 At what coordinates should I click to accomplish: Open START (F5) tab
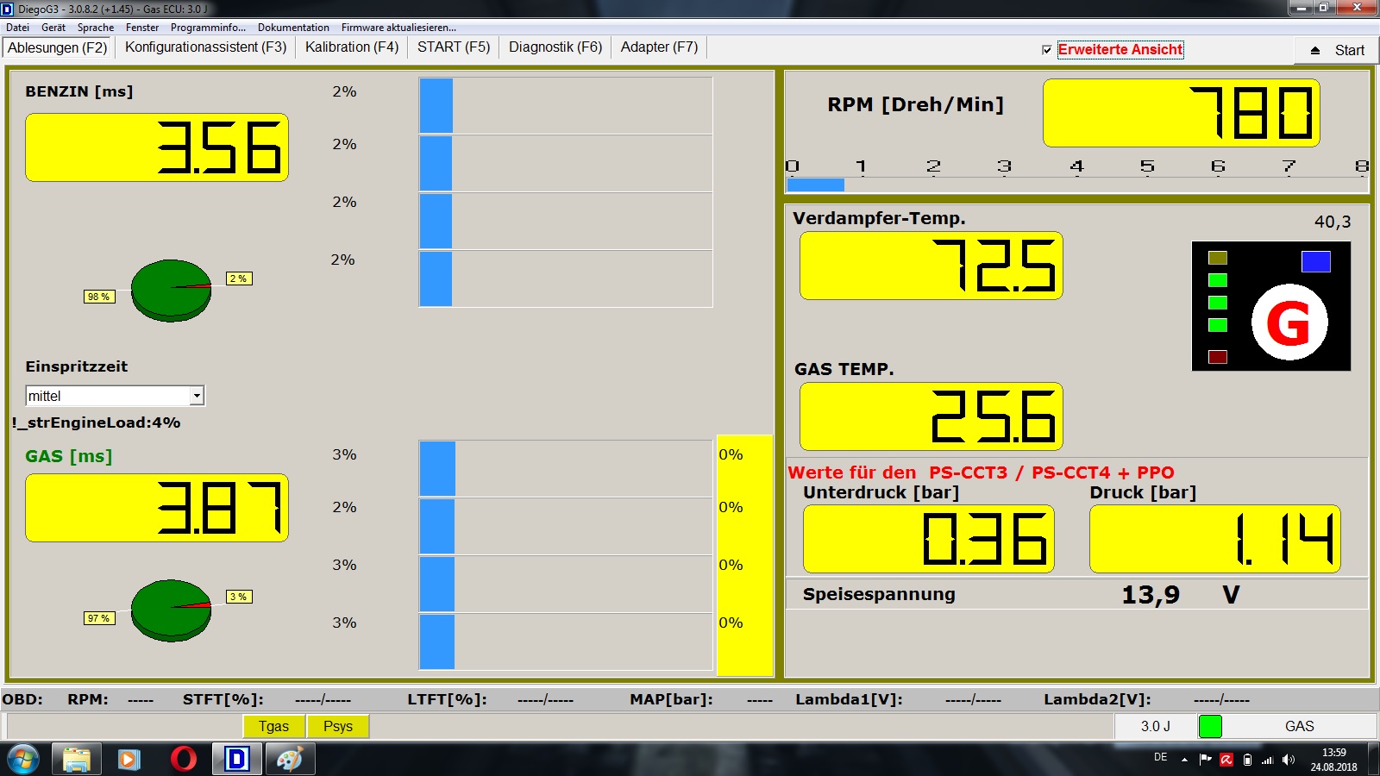coord(454,47)
